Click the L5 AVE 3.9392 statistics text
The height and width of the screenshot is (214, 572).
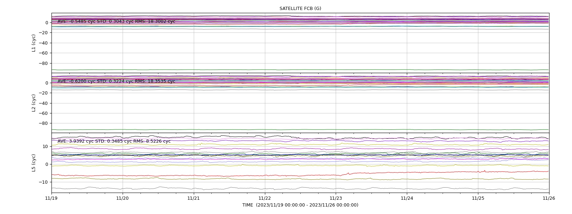114,141
